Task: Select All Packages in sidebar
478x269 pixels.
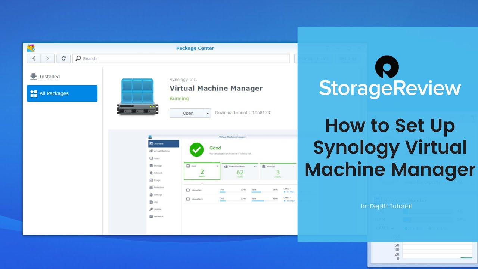Action: tap(62, 93)
